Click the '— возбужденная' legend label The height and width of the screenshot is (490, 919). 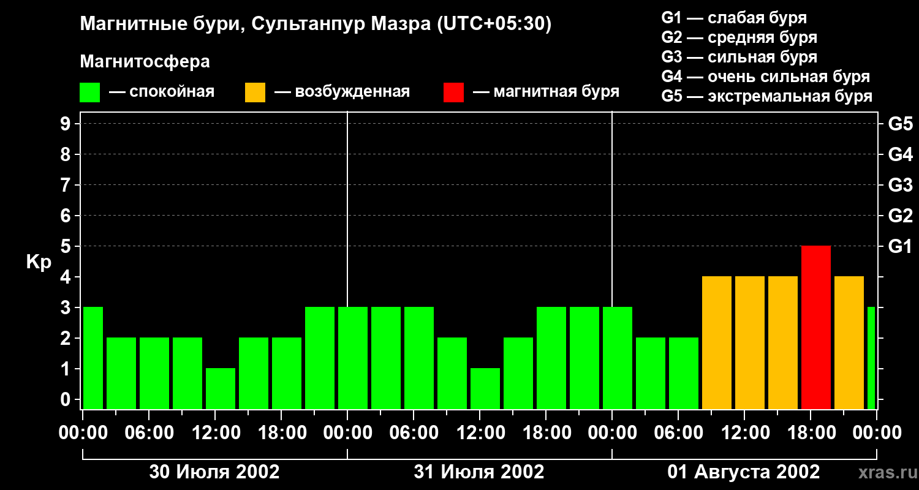[342, 92]
